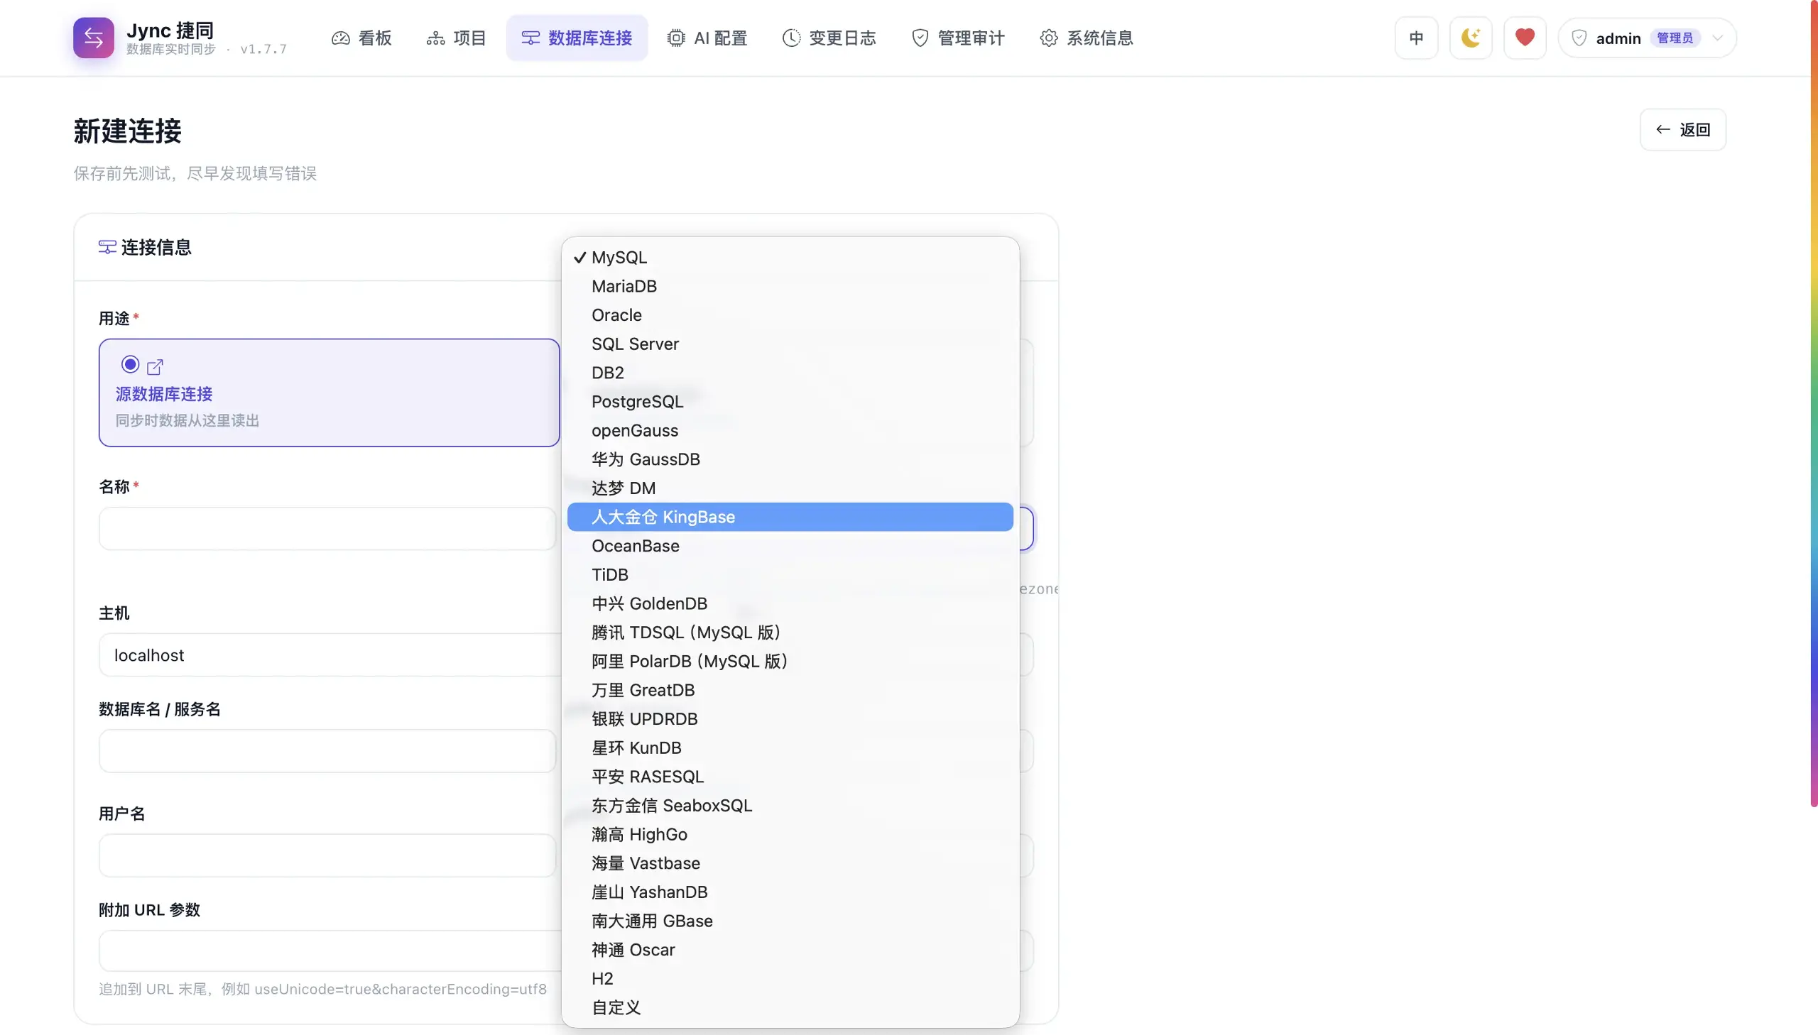Image resolution: width=1818 pixels, height=1035 pixels.
Task: Choose DB2 option
Action: [790, 373]
